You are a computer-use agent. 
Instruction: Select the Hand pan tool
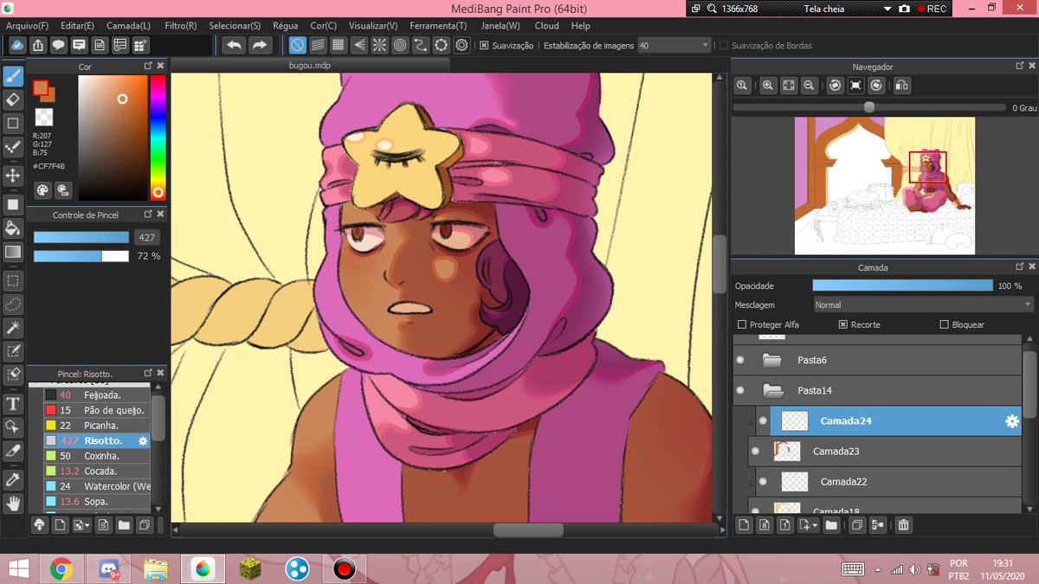coord(13,502)
